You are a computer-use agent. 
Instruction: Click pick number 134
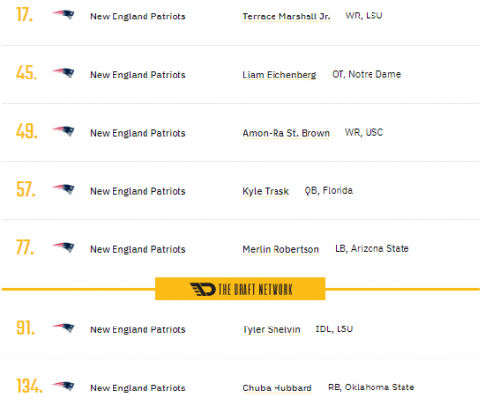click(x=29, y=386)
